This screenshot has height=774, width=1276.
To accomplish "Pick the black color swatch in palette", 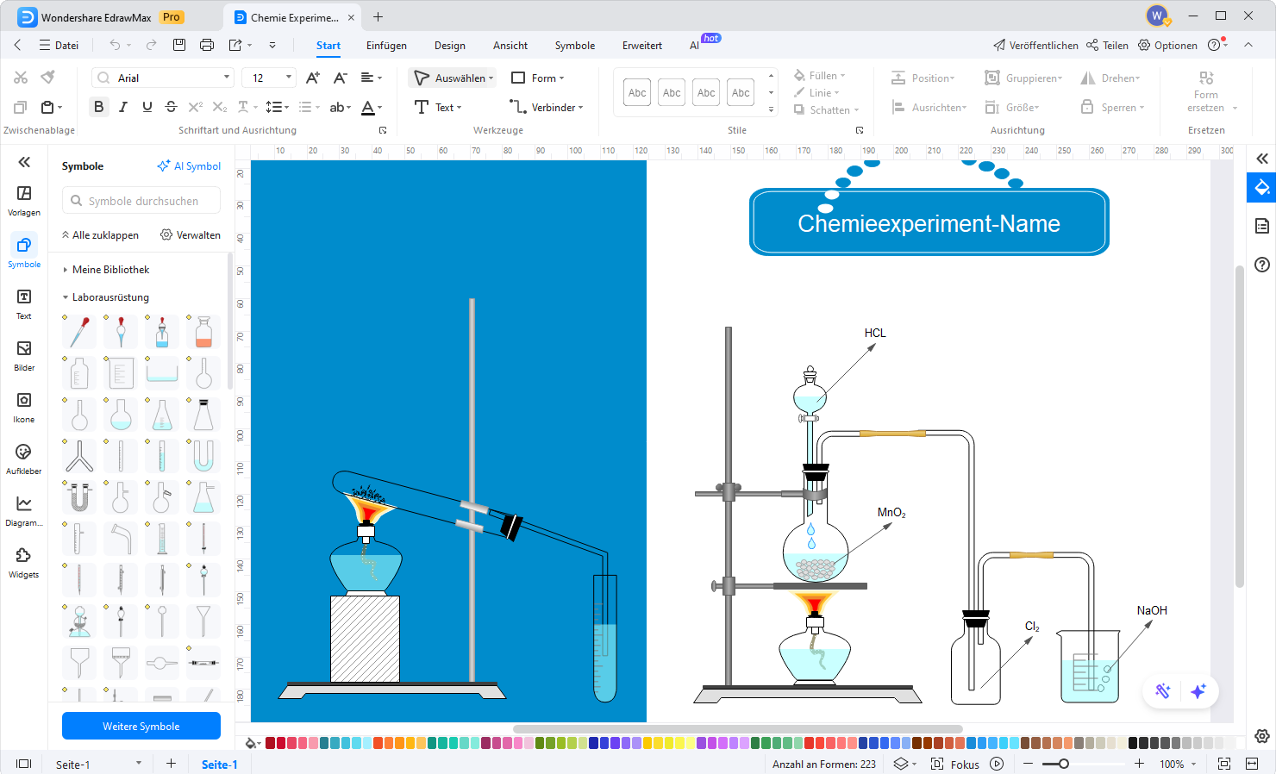I will (1133, 743).
